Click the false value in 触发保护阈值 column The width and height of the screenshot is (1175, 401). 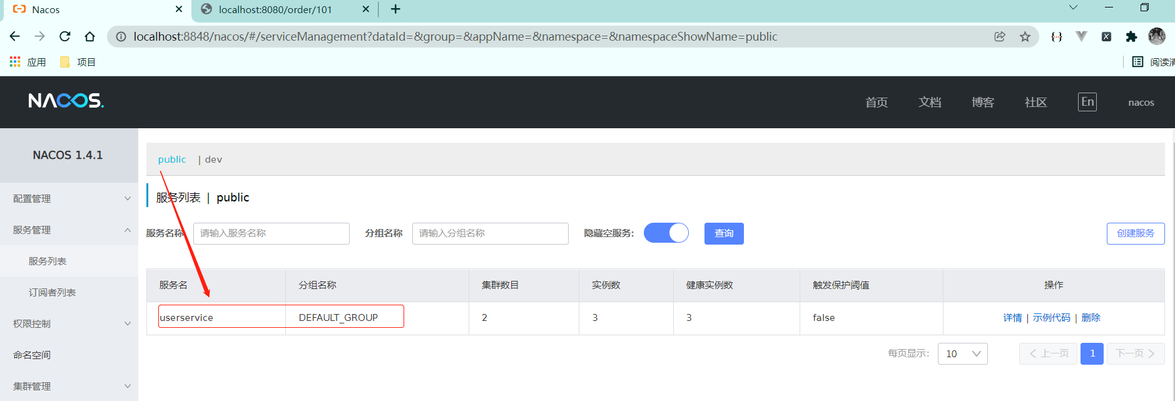click(823, 318)
